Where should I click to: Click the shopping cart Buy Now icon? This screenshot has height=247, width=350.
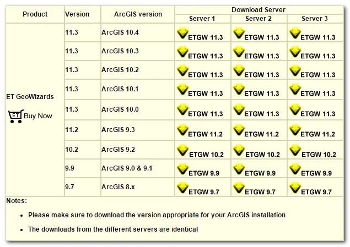(x=15, y=116)
